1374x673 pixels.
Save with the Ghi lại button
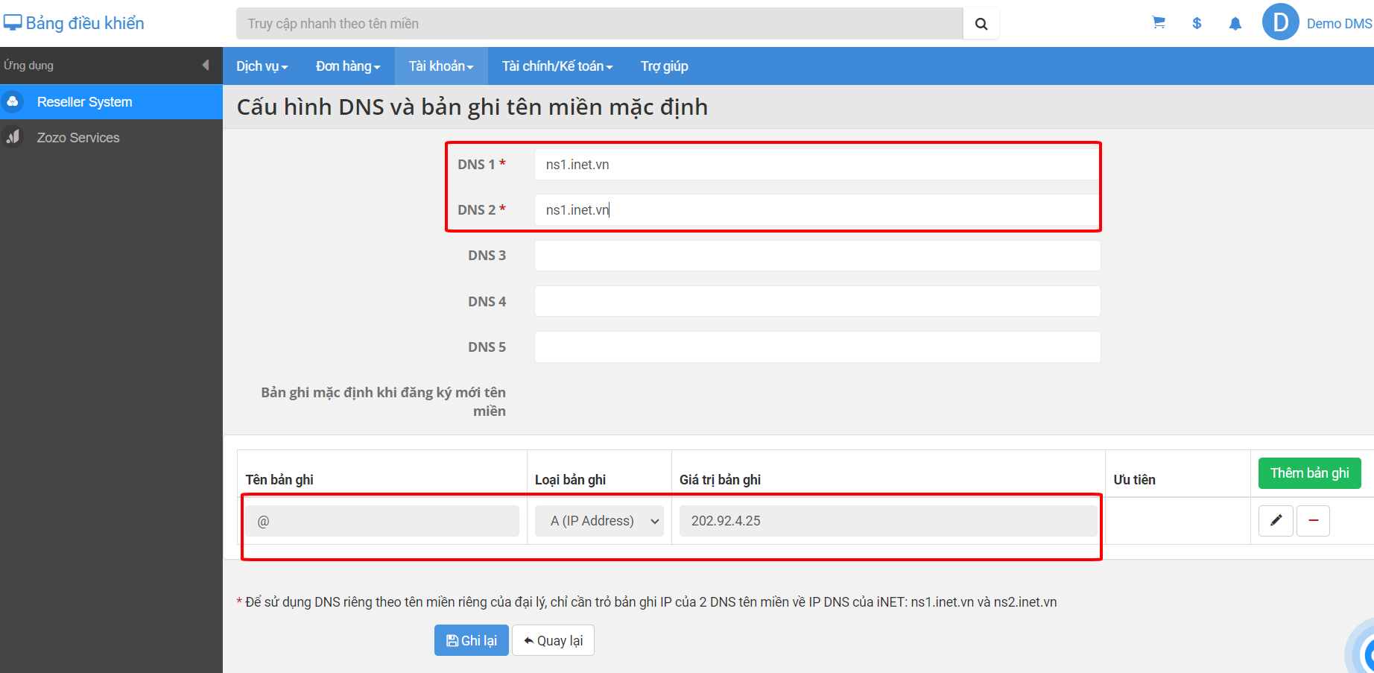472,640
